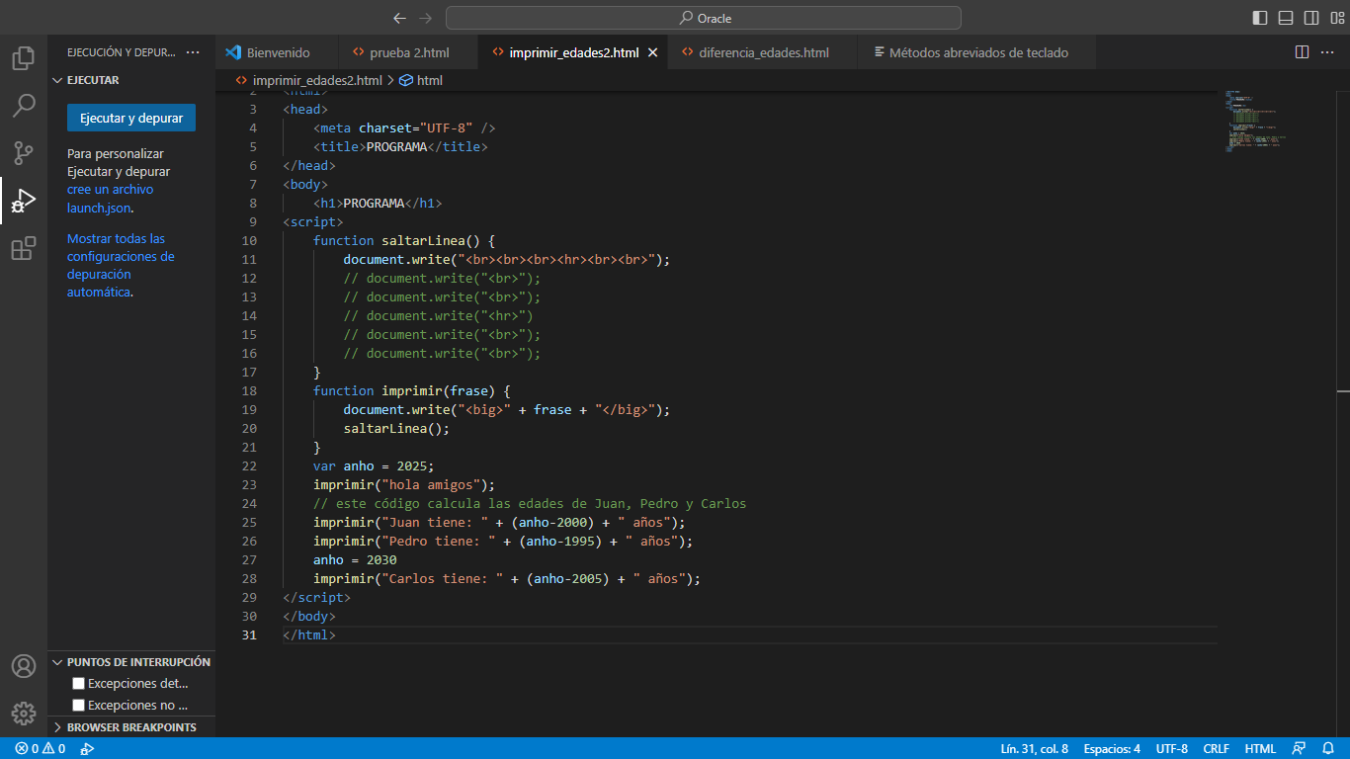Toggle 'Excepciones det...' breakpoint checkbox
Image resolution: width=1350 pixels, height=759 pixels.
coord(79,683)
